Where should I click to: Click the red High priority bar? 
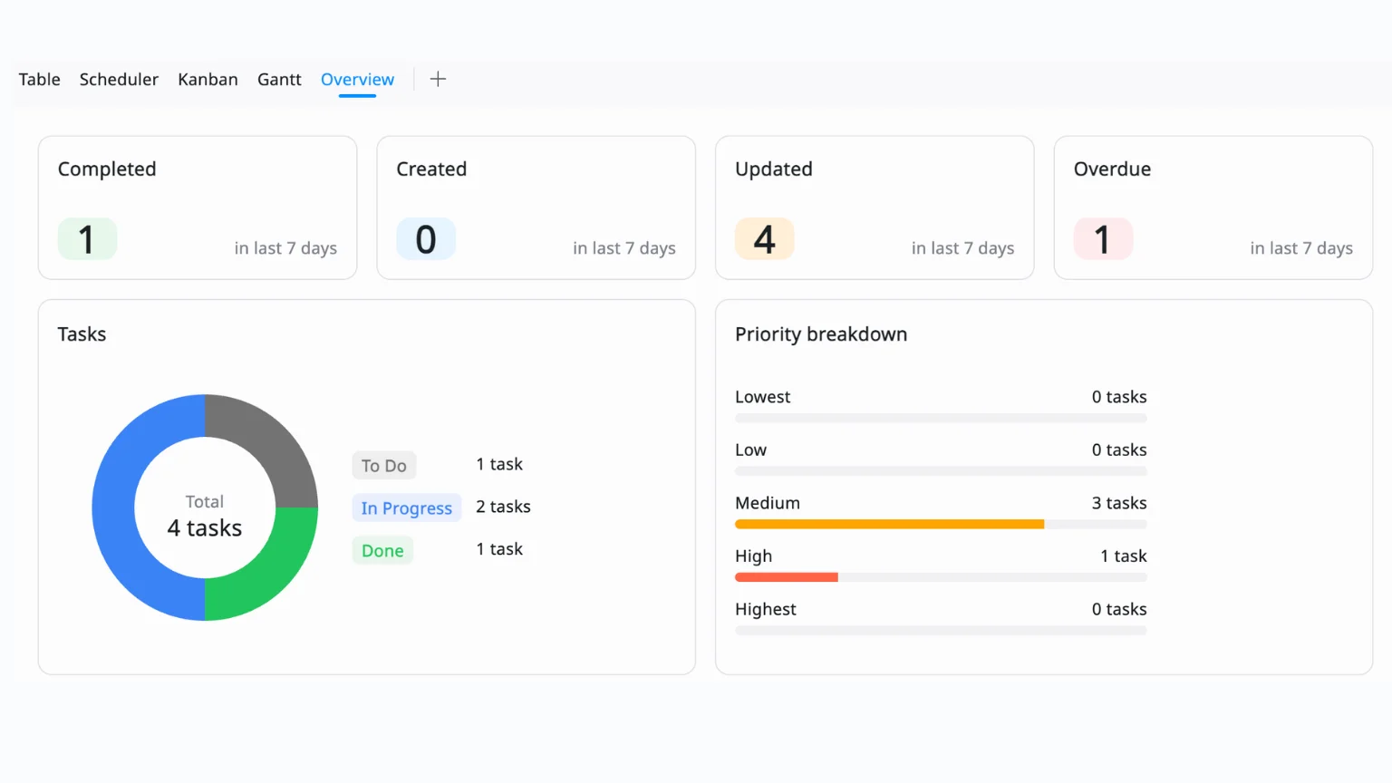click(786, 577)
